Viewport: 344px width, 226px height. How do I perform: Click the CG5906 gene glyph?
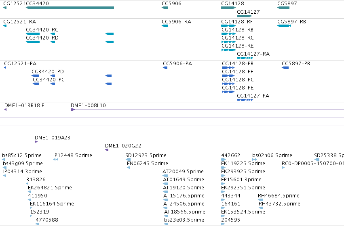pos(165,8)
